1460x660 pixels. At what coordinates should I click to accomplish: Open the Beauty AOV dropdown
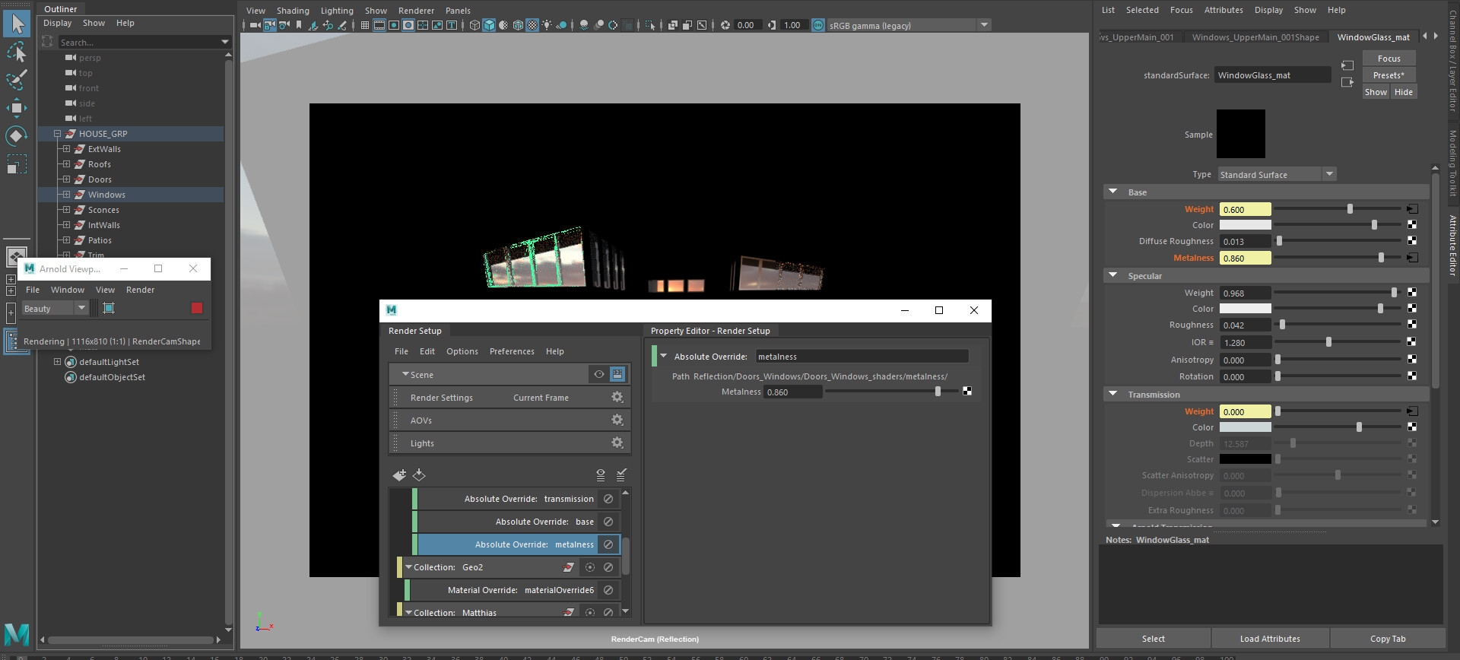56,308
